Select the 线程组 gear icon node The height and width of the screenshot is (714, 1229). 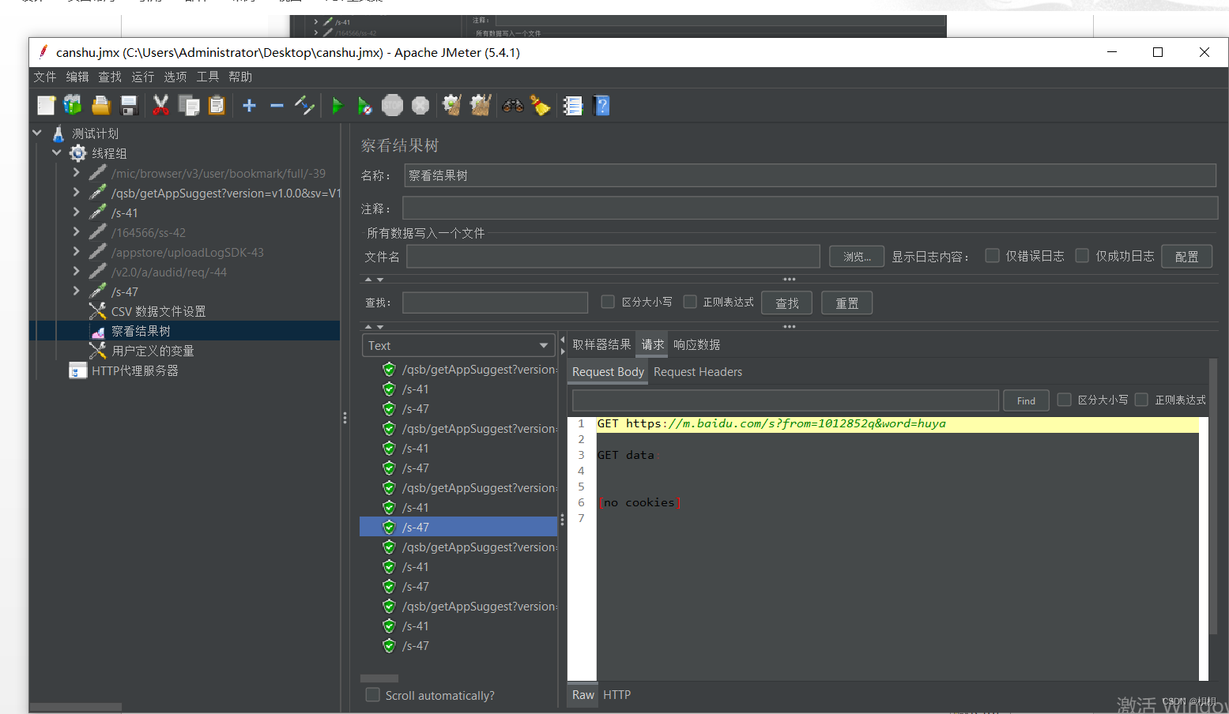(x=78, y=153)
